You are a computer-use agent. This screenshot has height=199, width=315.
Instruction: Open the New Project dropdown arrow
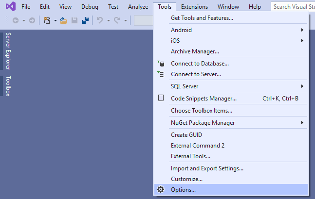tap(55, 20)
